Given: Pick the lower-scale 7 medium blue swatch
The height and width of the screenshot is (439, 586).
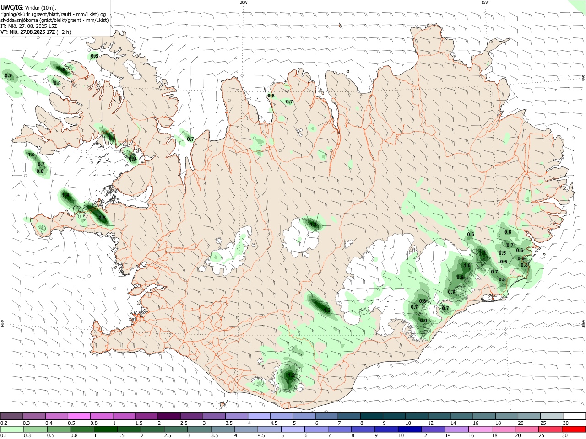Looking at the screenshot, I should (x=340, y=429).
